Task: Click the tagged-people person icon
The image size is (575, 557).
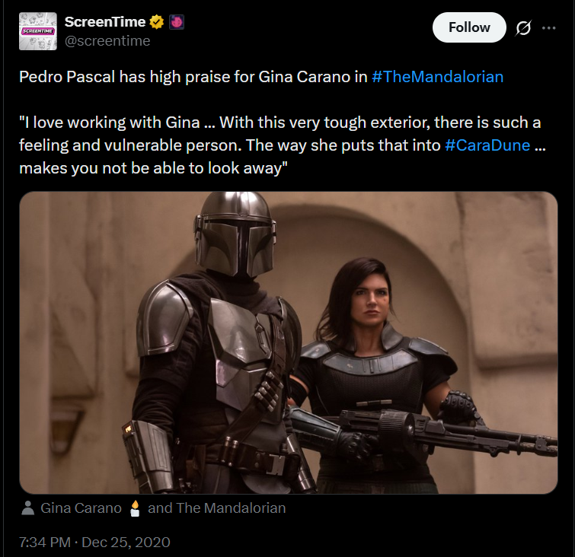Action: pos(28,508)
